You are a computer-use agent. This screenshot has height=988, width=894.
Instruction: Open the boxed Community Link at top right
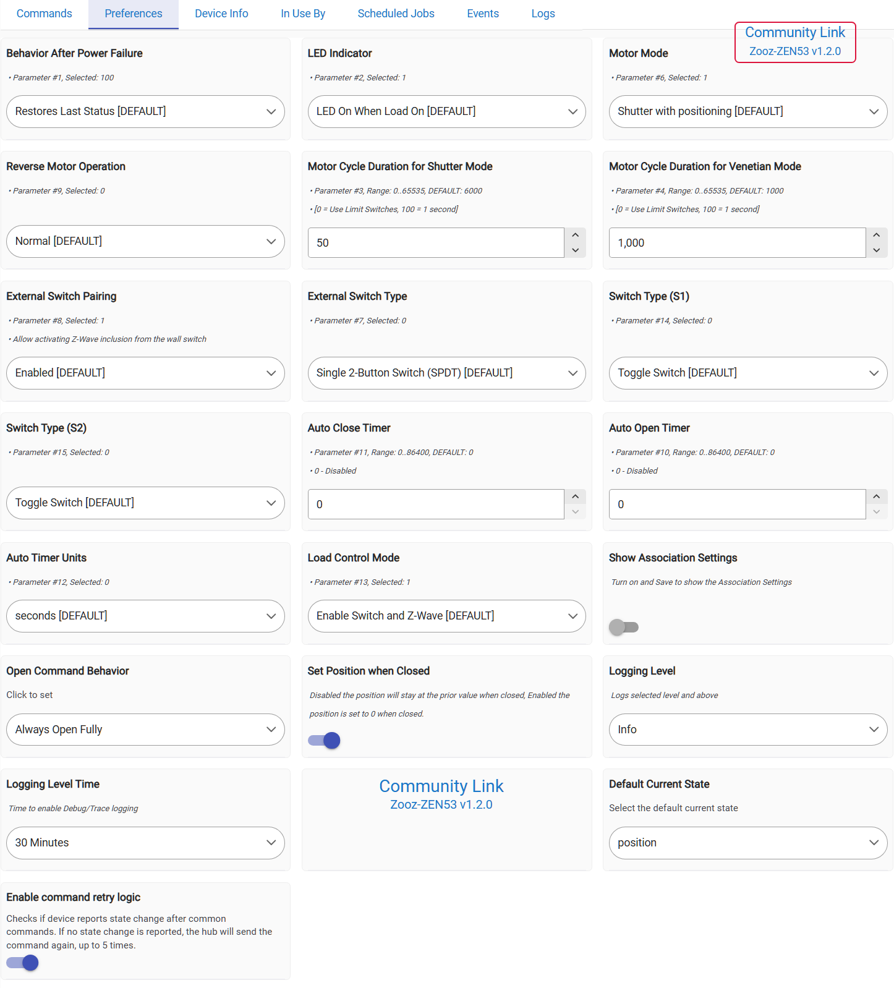pos(794,33)
